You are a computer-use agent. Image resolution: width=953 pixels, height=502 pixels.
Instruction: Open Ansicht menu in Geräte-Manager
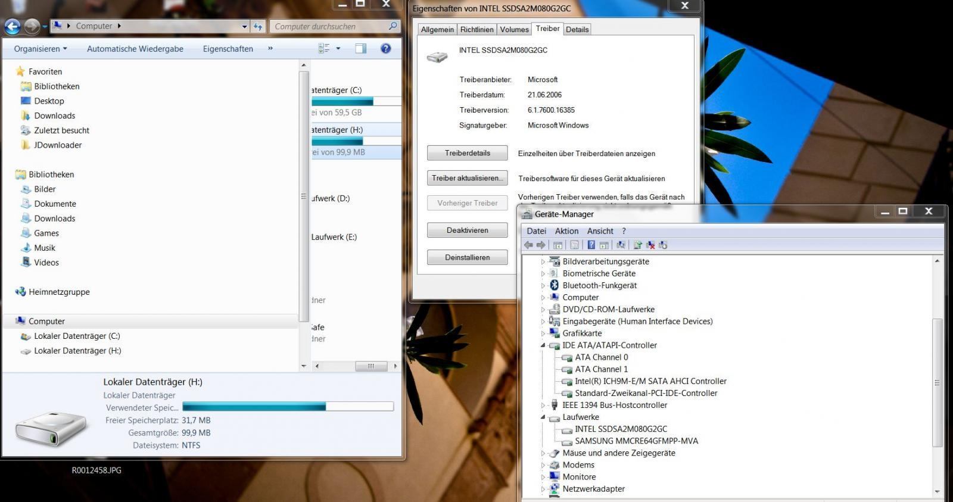point(600,231)
